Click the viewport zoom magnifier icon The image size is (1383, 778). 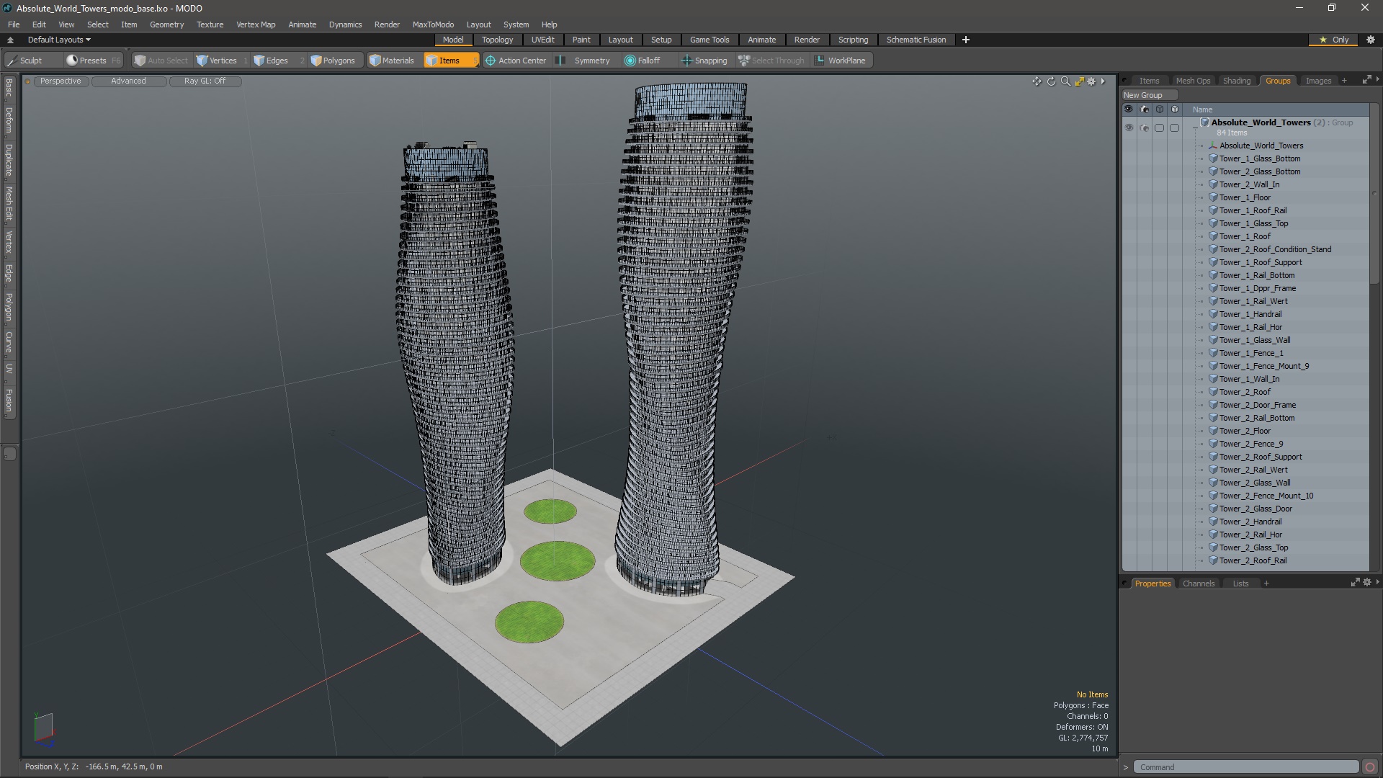[x=1065, y=81]
